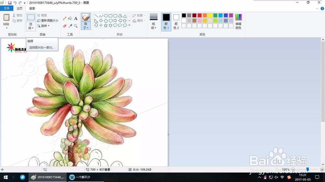Activate Color 1 (颜色1) swatch
Viewport: 325px width, 182px height.
[166, 21]
